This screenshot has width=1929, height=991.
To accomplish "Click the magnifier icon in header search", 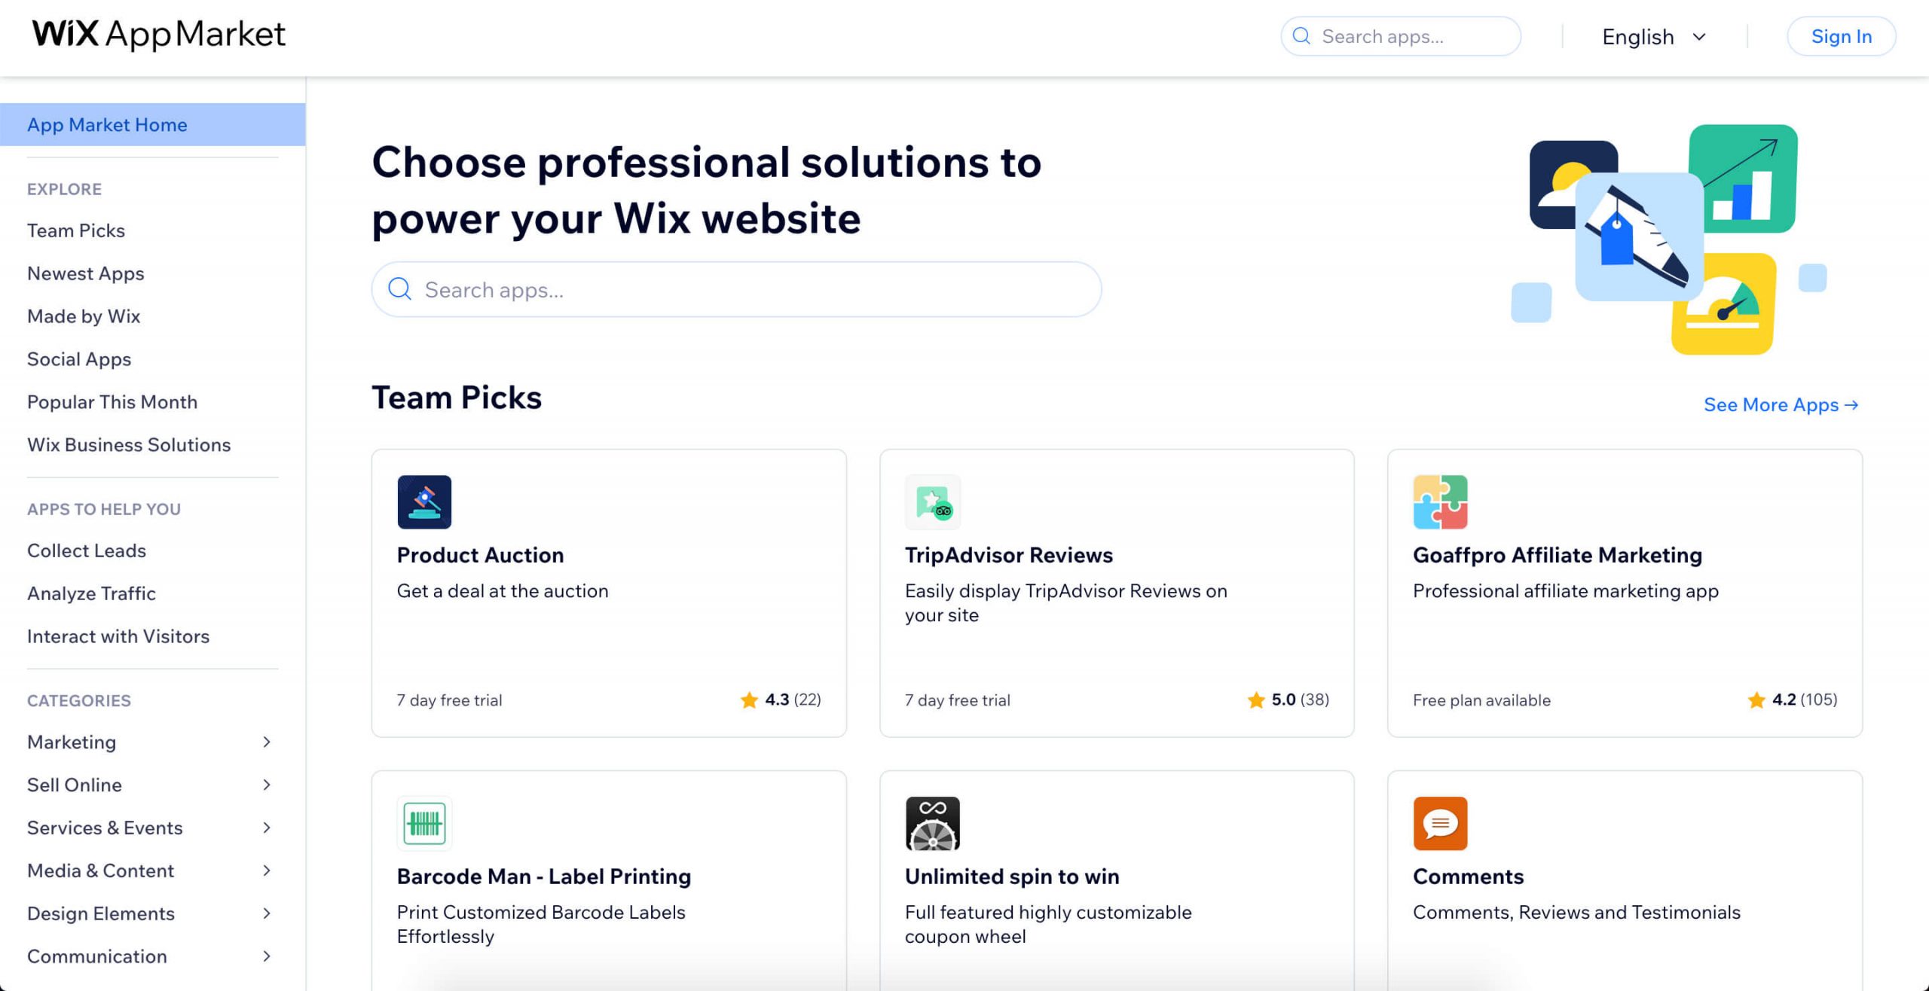I will tap(1301, 36).
